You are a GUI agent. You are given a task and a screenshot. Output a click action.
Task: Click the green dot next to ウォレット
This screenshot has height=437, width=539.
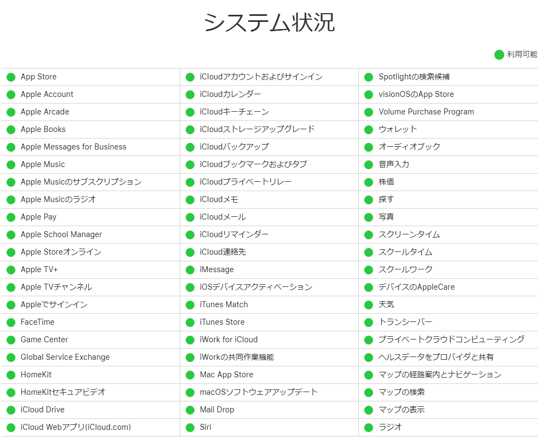click(x=369, y=130)
